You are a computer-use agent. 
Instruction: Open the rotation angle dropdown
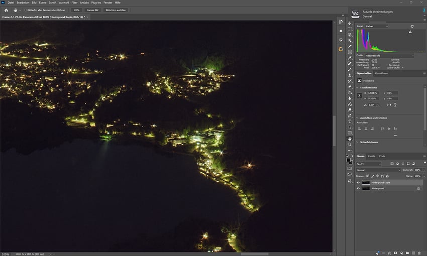click(x=378, y=105)
